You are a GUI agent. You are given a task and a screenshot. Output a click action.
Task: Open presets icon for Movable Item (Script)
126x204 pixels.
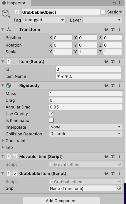click(x=113, y=156)
